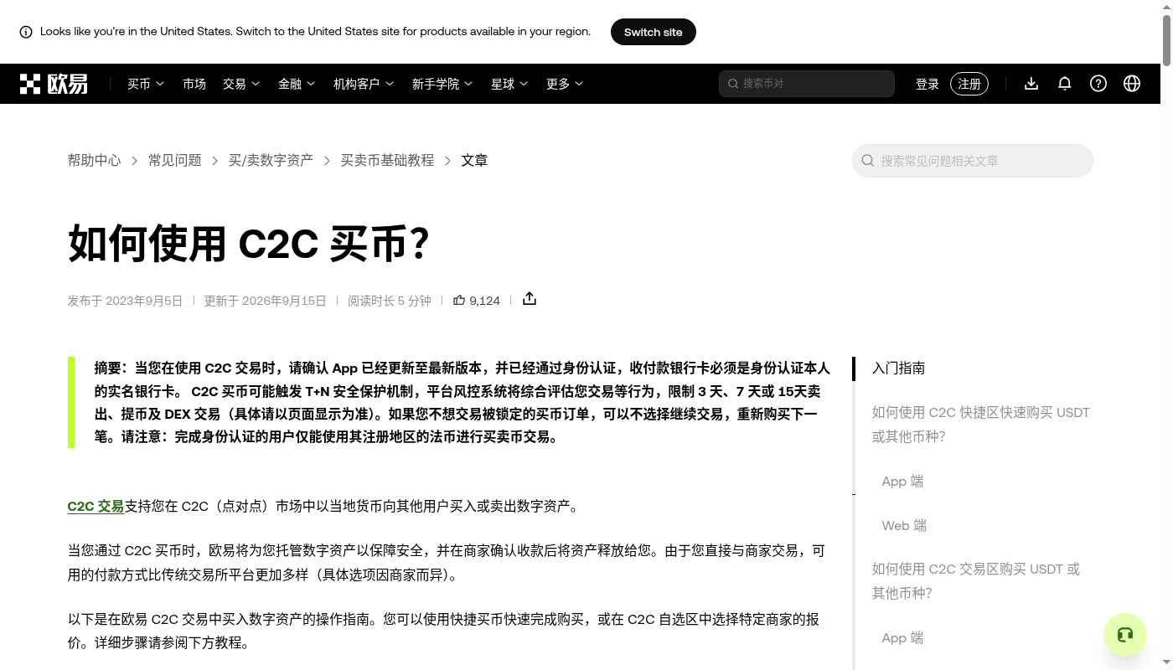
Task: Open the customer support chat bubble
Action: tap(1125, 635)
